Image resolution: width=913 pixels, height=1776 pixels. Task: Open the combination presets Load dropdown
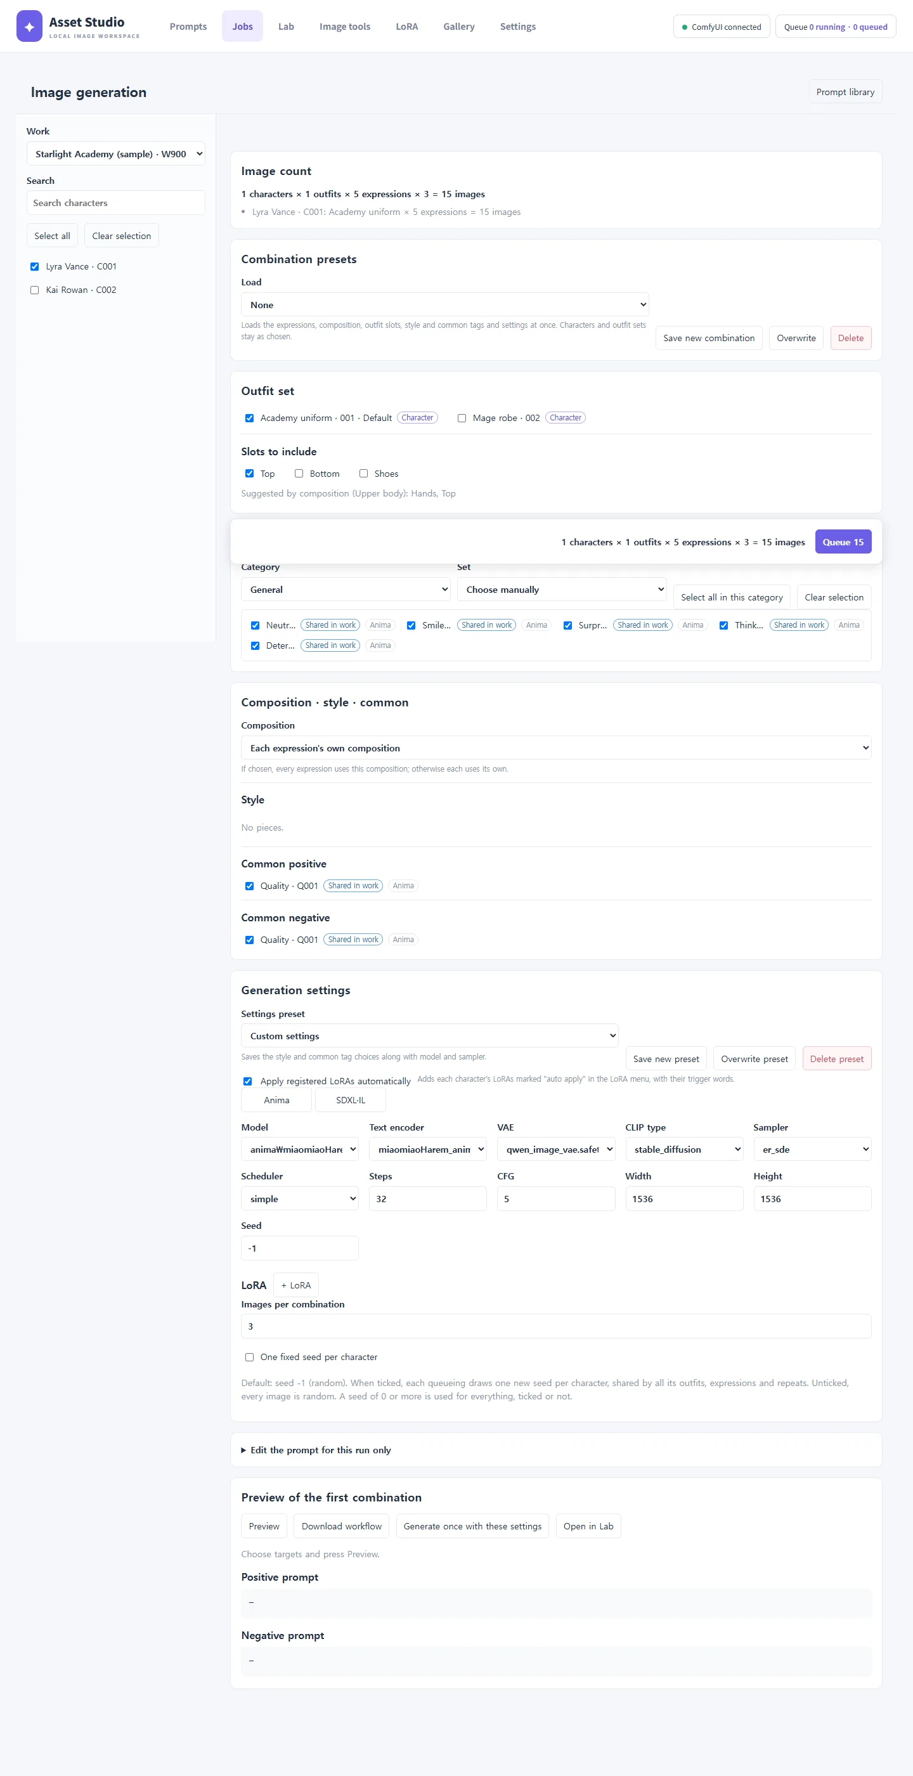coord(445,305)
